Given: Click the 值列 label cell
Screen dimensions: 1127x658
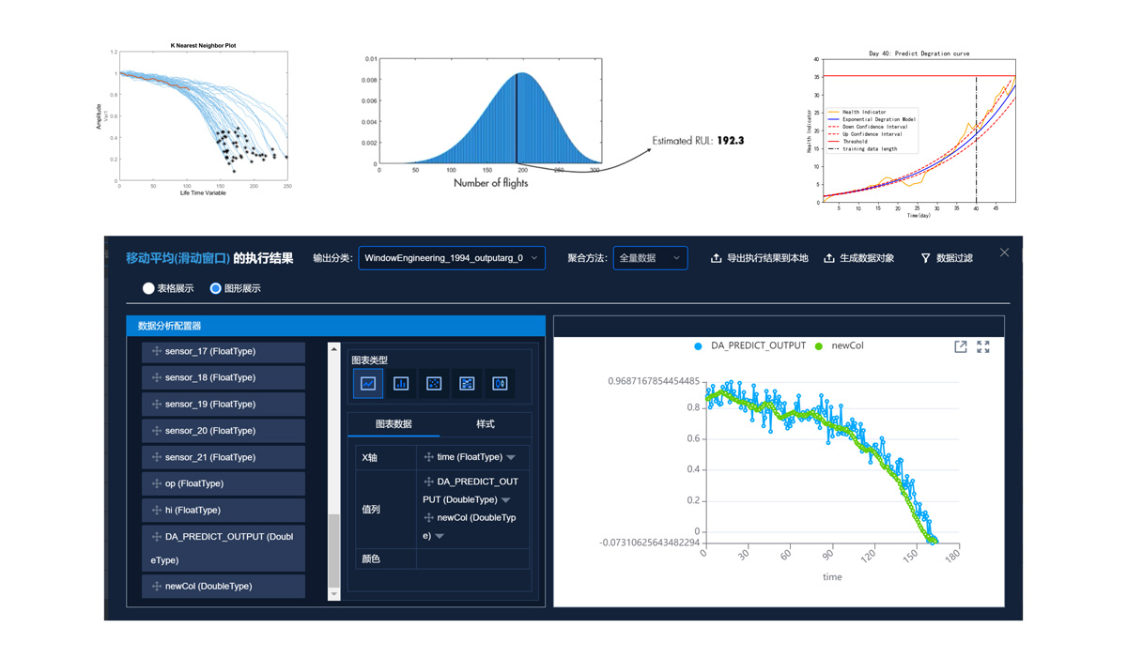Looking at the screenshot, I should pos(386,509).
